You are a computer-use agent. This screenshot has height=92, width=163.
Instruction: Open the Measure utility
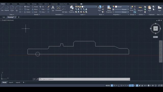pos(140,8)
